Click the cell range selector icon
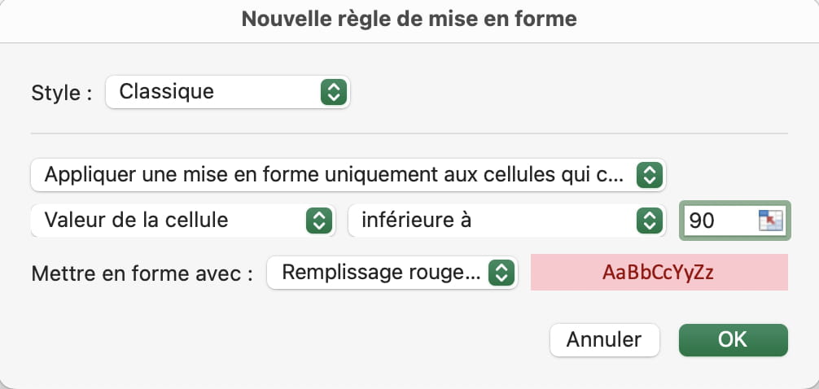Viewport: 819px width, 389px height. coord(770,221)
